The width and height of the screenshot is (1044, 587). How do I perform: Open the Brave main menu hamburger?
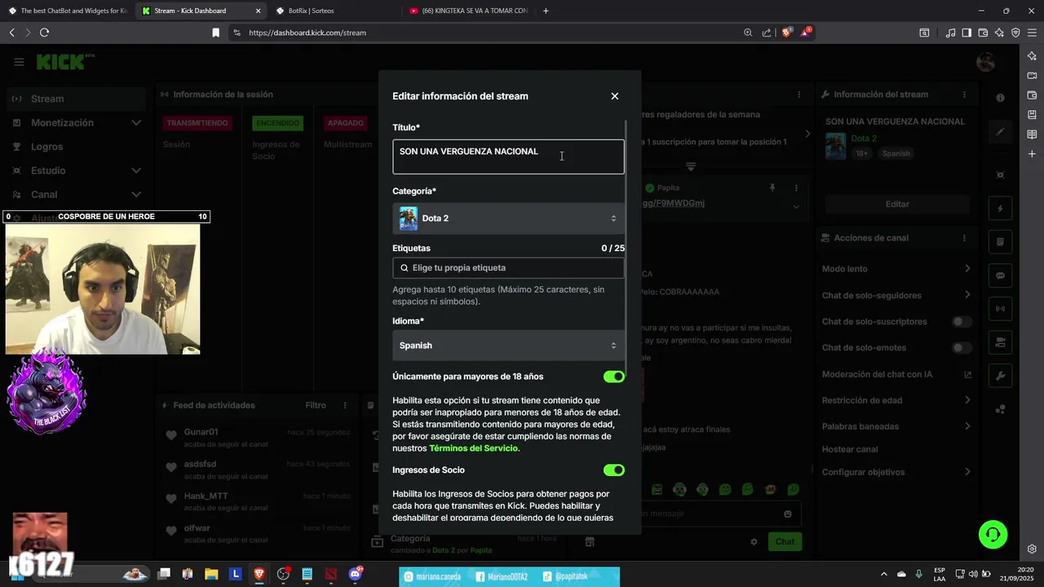[x=1032, y=33]
